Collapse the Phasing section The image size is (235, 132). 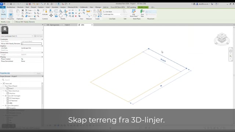42,57
